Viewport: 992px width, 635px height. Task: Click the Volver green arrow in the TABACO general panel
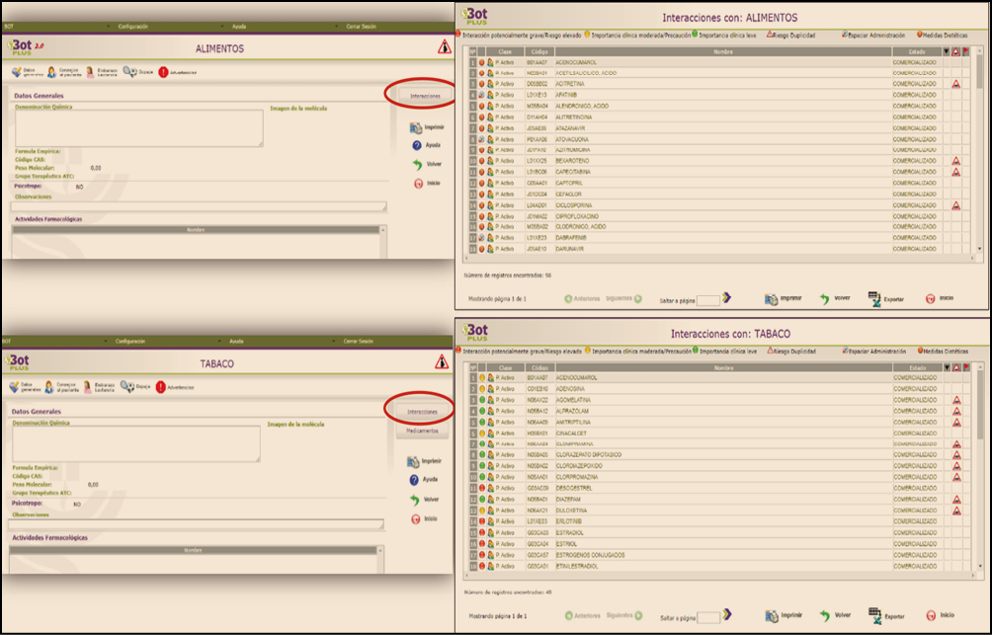417,500
